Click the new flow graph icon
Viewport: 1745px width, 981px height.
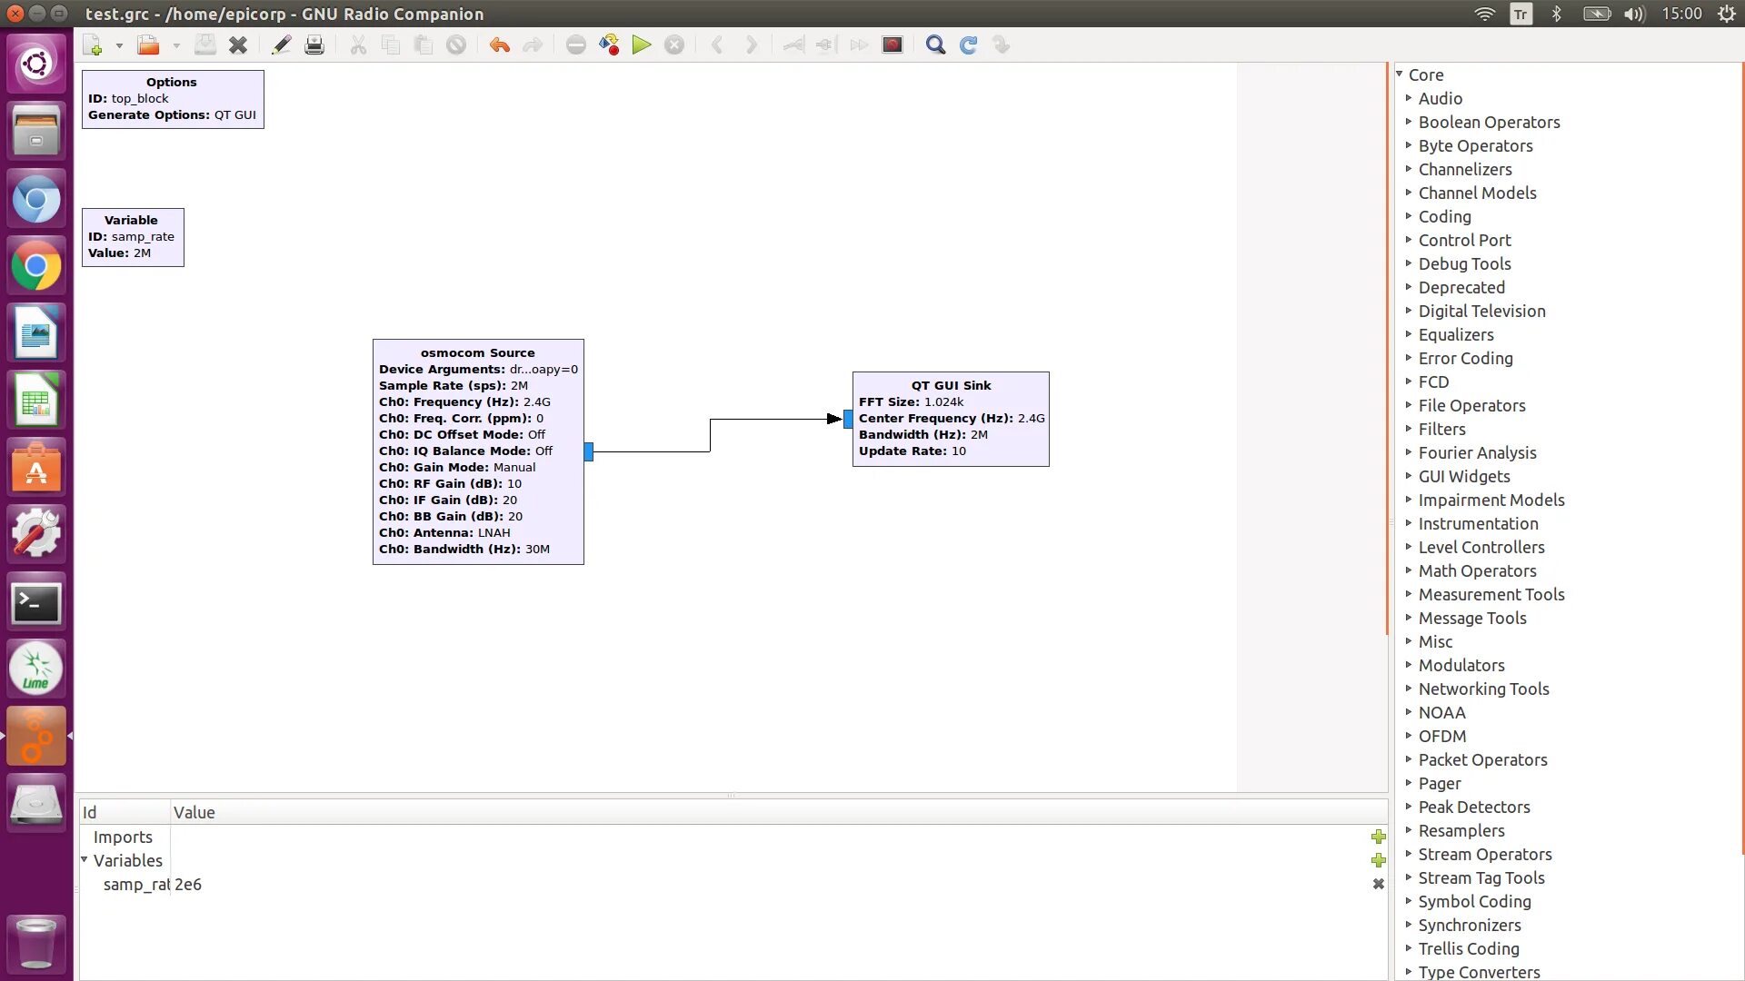pyautogui.click(x=92, y=45)
